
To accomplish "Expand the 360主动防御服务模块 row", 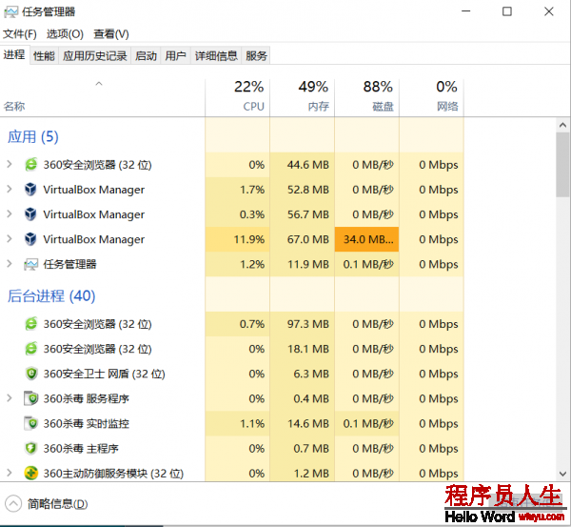I will coord(10,473).
